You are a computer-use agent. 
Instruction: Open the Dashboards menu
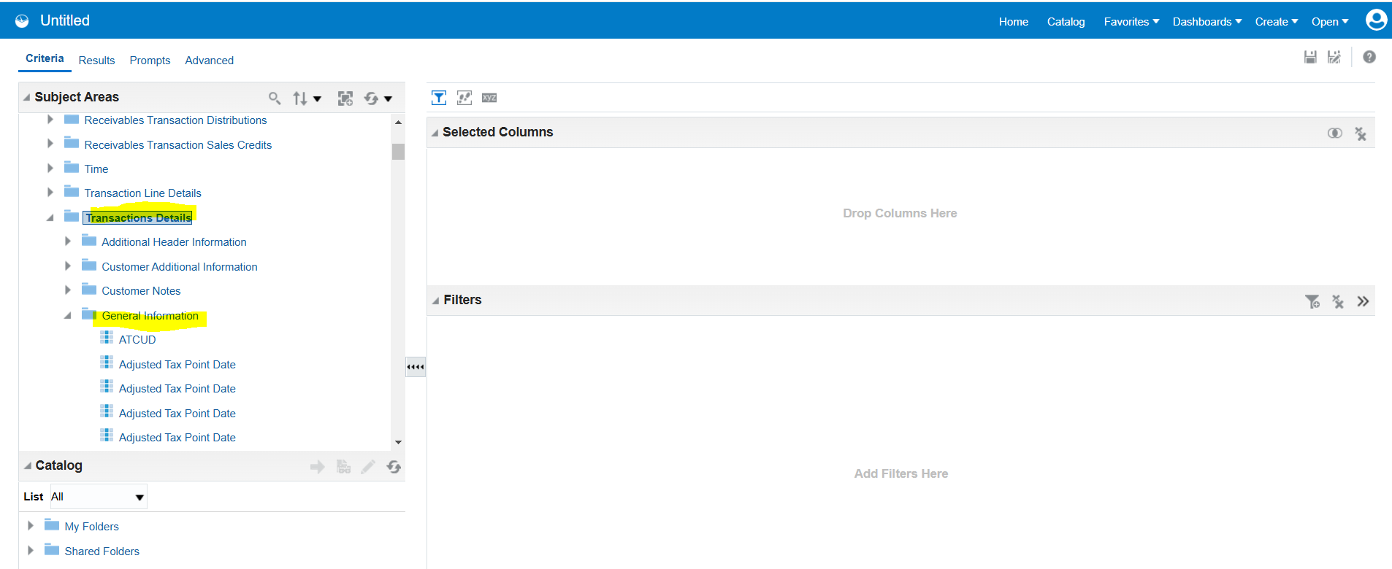click(1207, 22)
